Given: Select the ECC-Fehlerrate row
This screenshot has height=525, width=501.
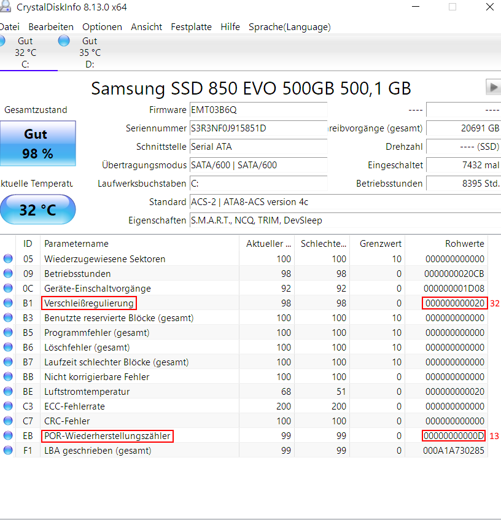Looking at the screenshot, I should pyautogui.click(x=244, y=406).
